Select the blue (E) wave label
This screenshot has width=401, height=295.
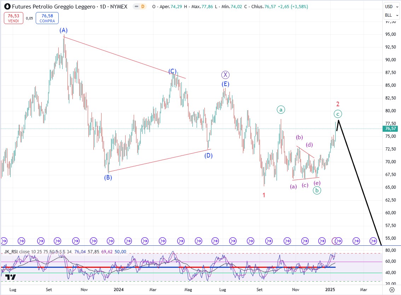[x=225, y=84]
